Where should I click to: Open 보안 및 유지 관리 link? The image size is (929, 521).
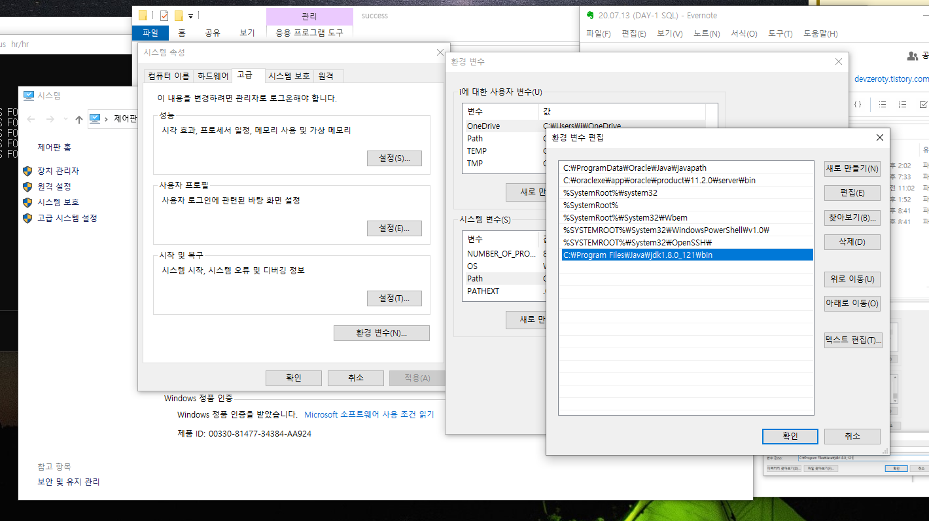(69, 482)
